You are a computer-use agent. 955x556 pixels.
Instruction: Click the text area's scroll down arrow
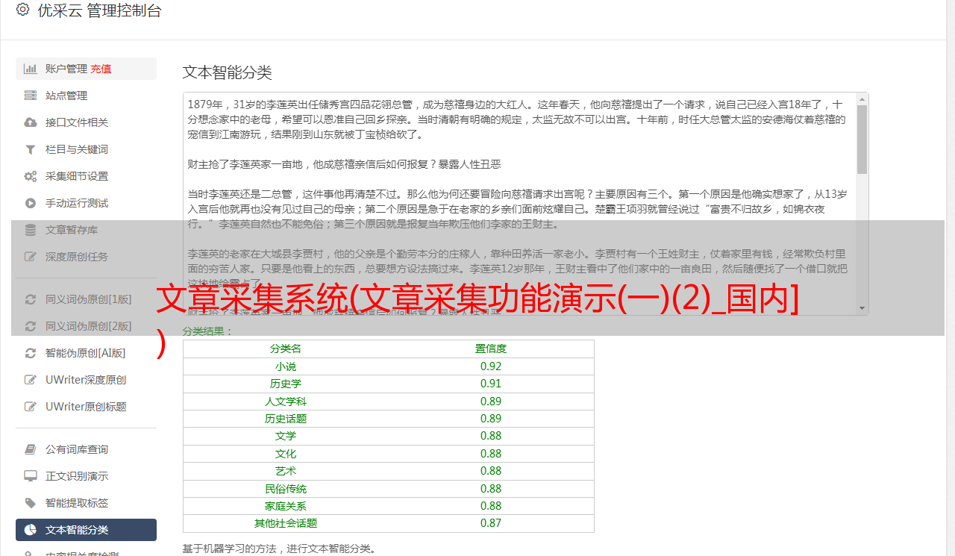click(x=862, y=307)
